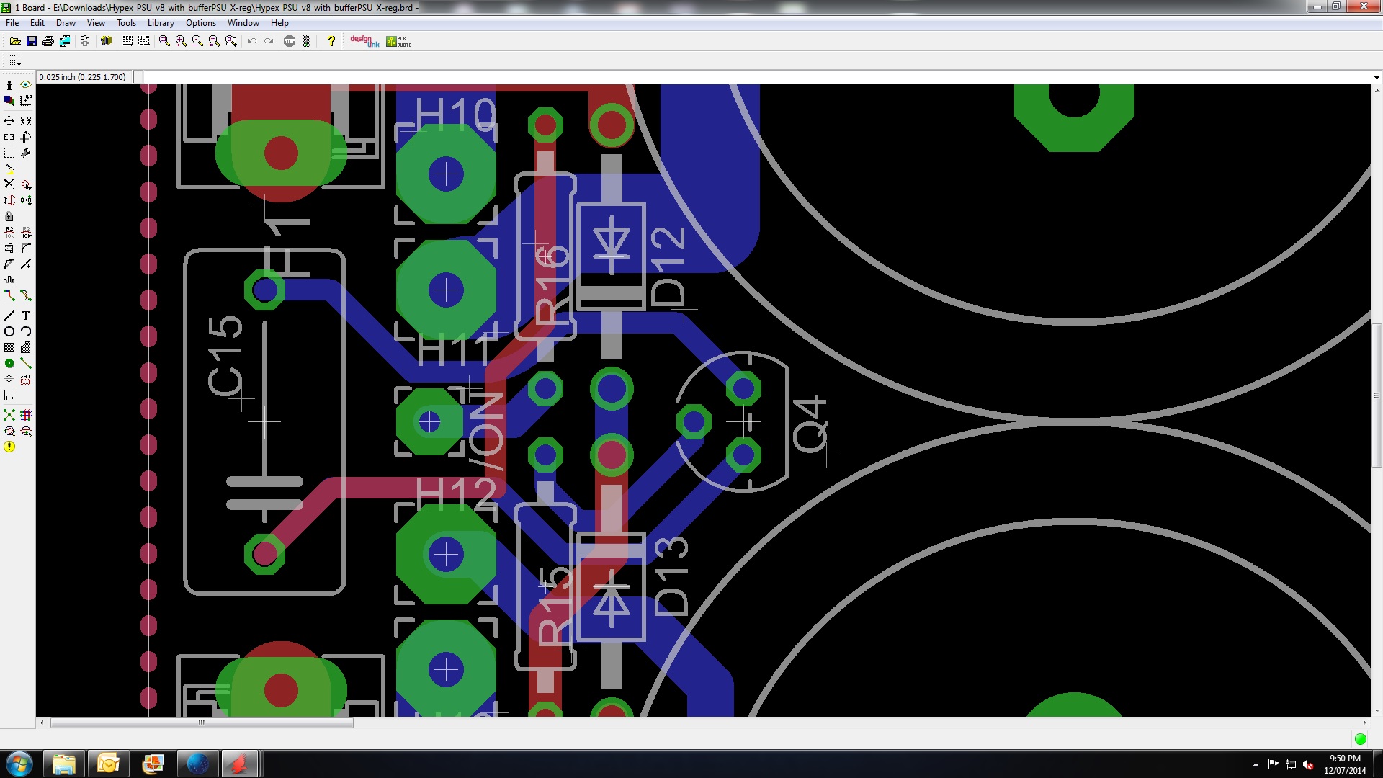
Task: Open the Draw menu
Action: tap(66, 23)
